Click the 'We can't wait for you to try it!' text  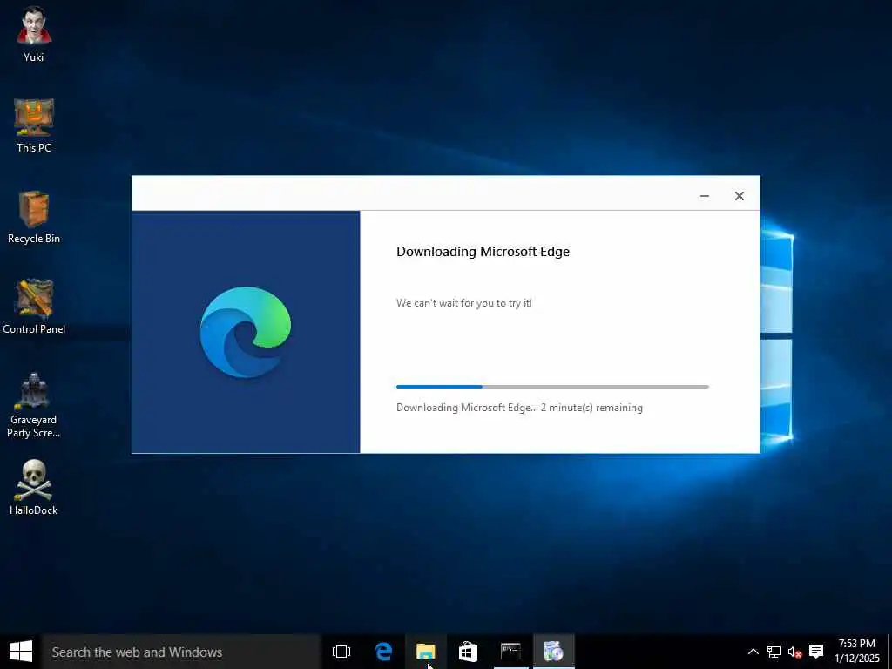click(x=464, y=302)
